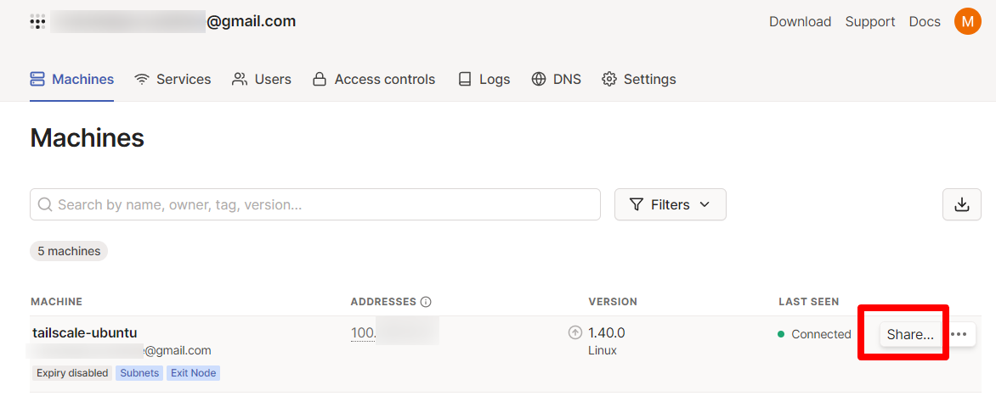This screenshot has height=396, width=996.
Task: Click the funnel icon on Filters
Action: [637, 204]
